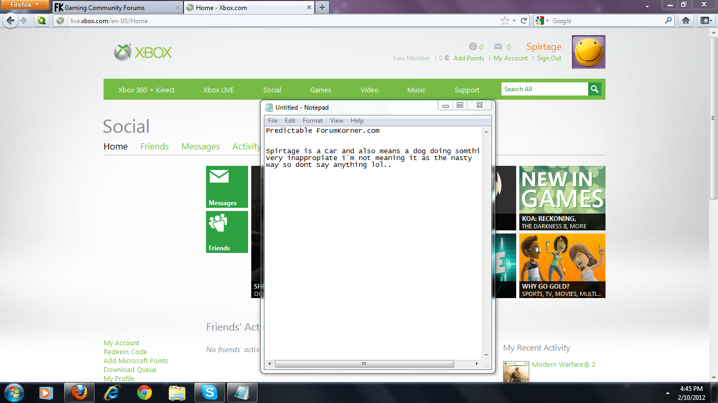Screen dimensions: 718x403
Task: Open Notepad Help menu
Action: click(x=357, y=121)
